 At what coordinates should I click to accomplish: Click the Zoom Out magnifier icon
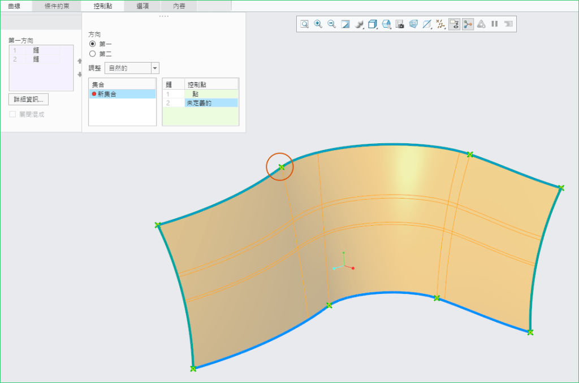coord(331,24)
